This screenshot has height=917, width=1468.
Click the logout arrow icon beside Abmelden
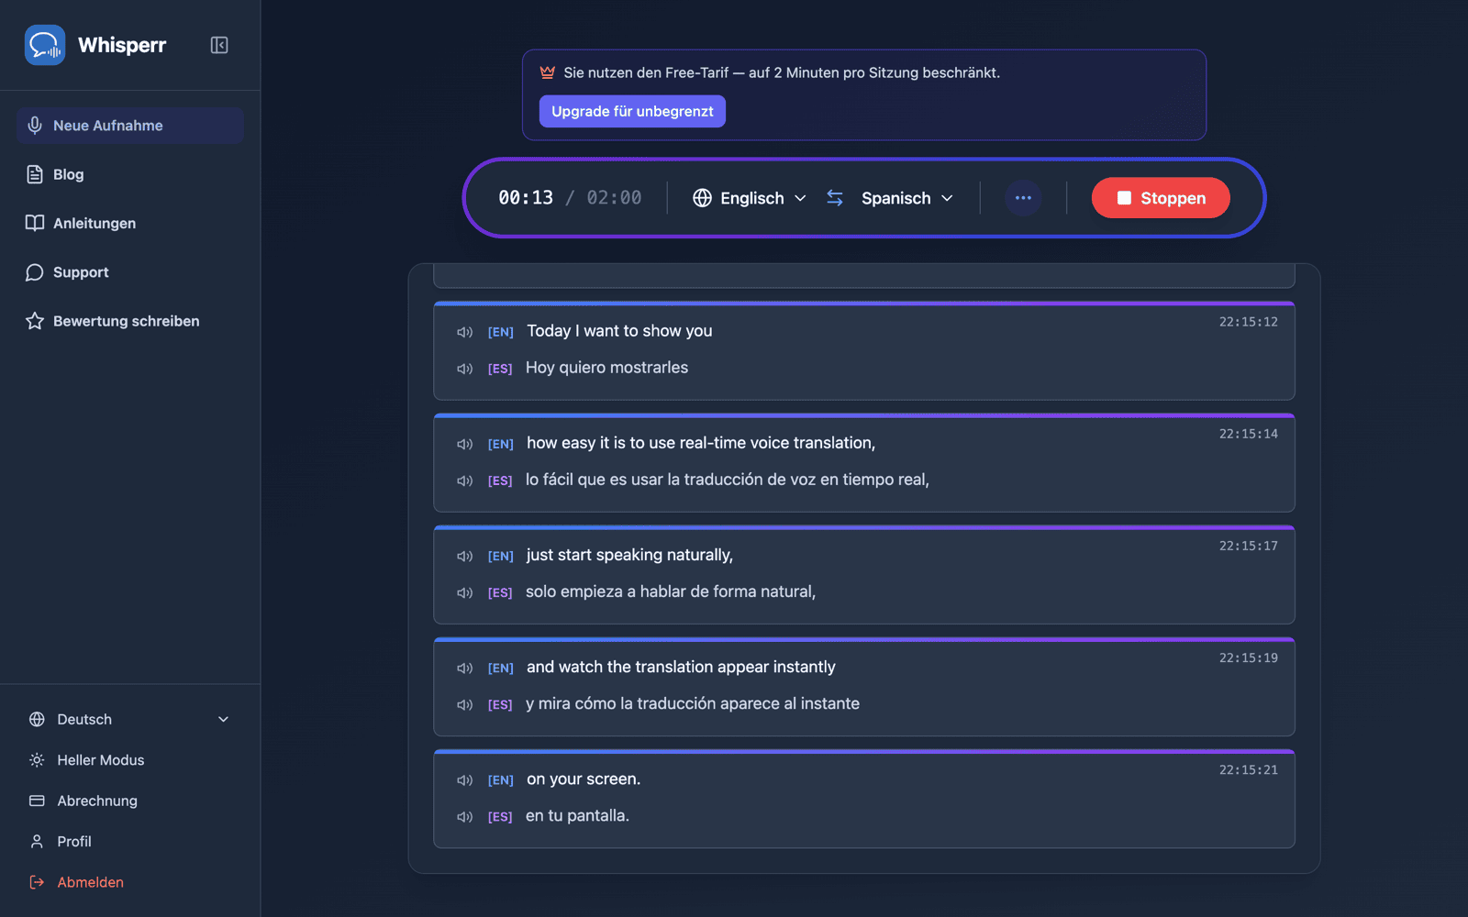pos(37,882)
